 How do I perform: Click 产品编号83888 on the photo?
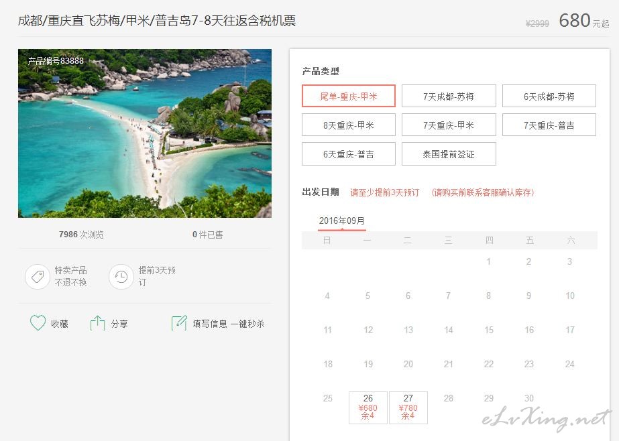56,61
